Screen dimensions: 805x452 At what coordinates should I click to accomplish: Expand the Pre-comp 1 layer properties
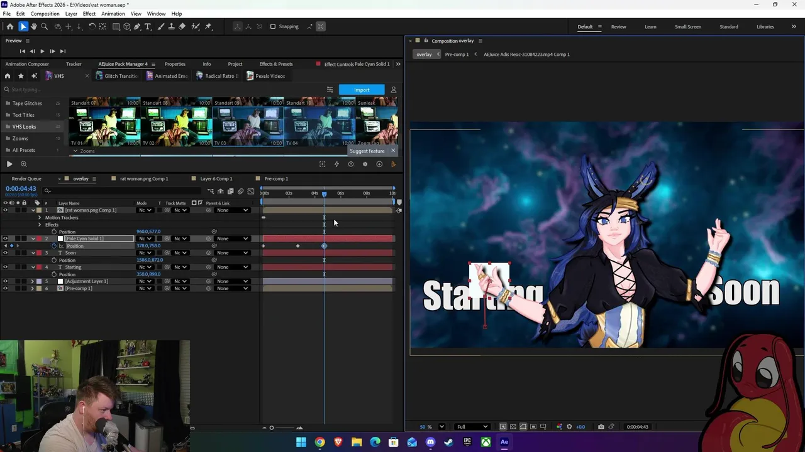click(x=33, y=288)
